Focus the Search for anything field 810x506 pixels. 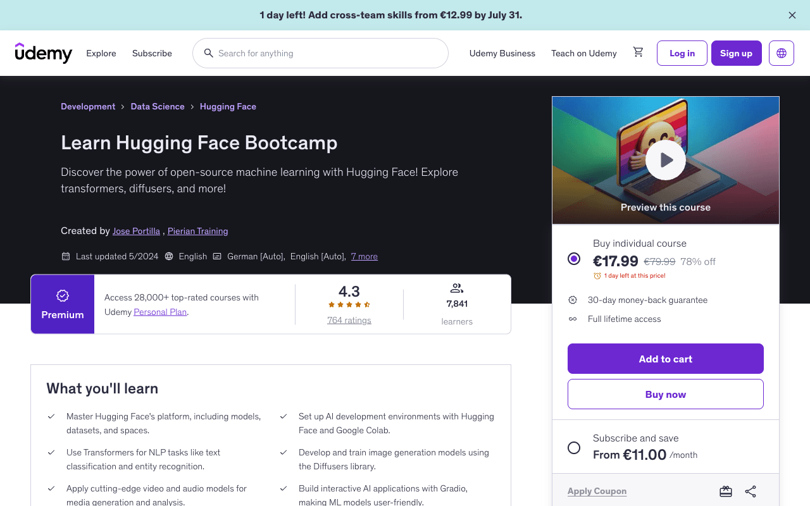click(320, 53)
